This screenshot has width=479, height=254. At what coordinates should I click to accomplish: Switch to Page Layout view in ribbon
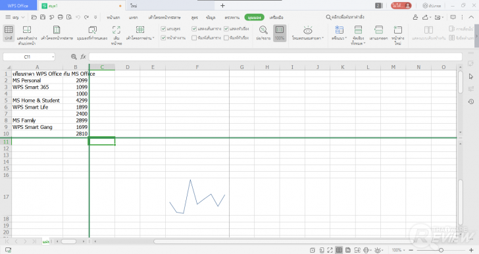click(x=57, y=33)
